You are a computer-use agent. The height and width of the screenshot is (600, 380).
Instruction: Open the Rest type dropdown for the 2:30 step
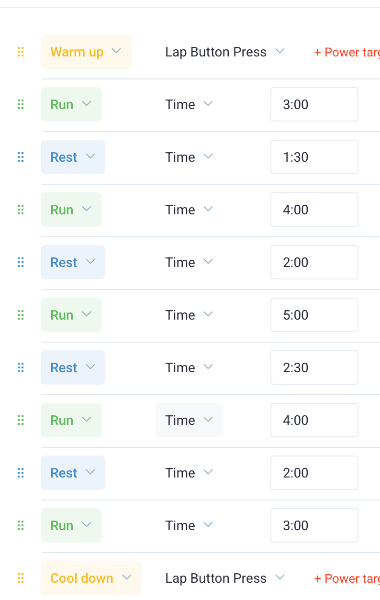[x=73, y=367]
